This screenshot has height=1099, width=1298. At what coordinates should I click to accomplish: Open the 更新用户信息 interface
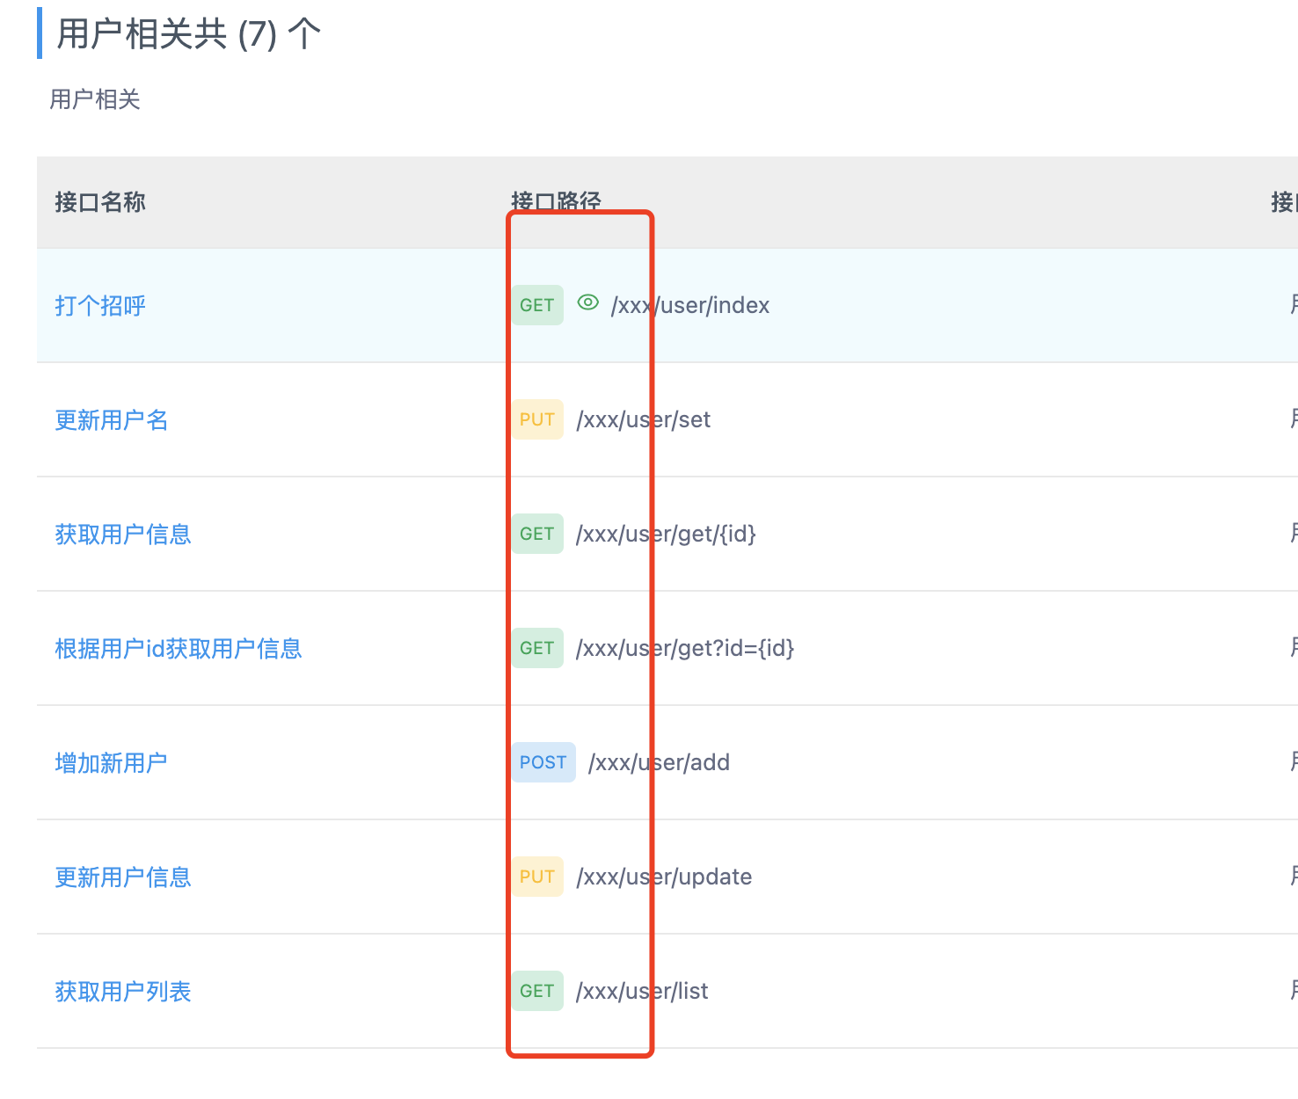coord(122,877)
